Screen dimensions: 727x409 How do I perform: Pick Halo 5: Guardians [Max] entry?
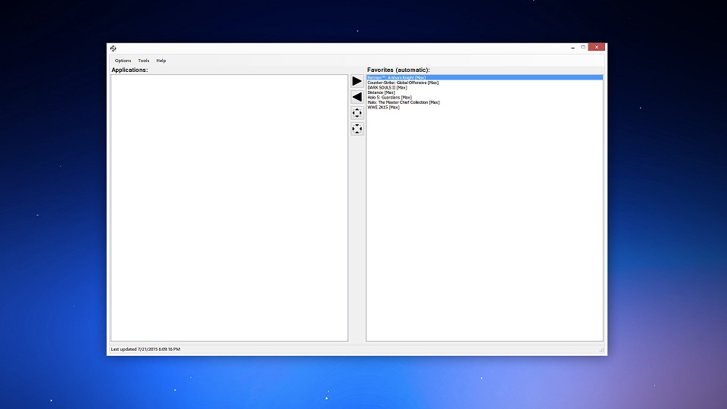pyautogui.click(x=389, y=97)
